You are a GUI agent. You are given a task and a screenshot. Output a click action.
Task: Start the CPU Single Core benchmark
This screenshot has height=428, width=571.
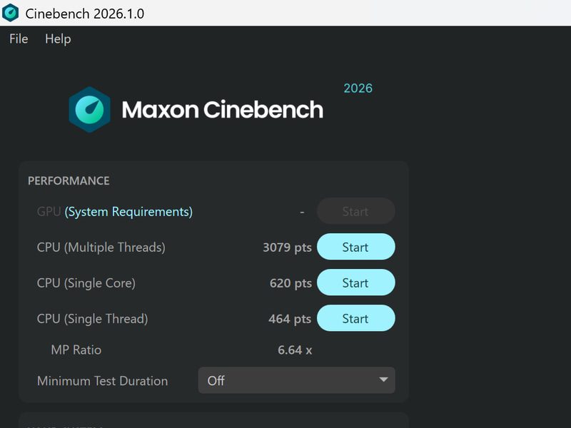pyautogui.click(x=355, y=282)
